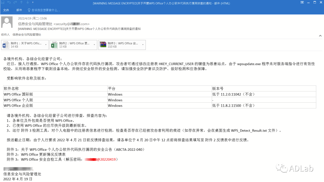Open the dropdown arrow on attachment 附件2
This screenshot has height=182, width=324.
[94, 44]
